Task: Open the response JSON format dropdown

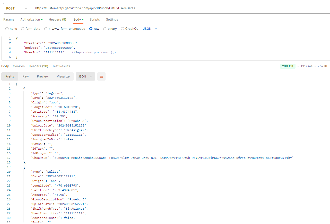Action: [85, 76]
